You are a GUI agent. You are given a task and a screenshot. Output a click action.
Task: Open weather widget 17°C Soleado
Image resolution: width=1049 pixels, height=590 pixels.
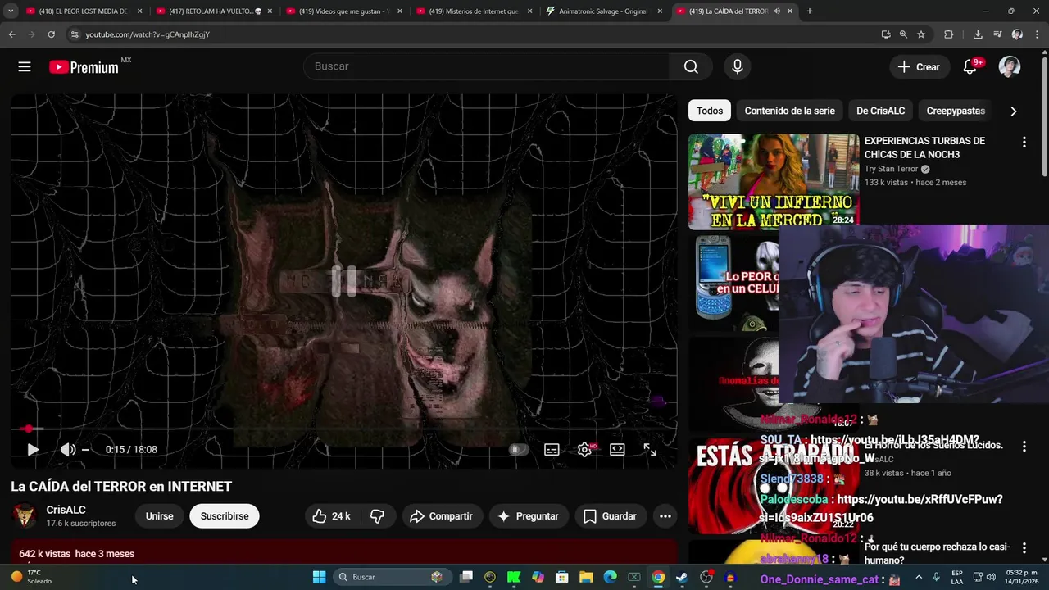click(31, 577)
